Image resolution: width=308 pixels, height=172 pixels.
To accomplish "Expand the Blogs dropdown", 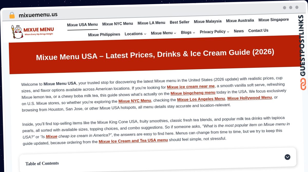I will (x=188, y=32).
